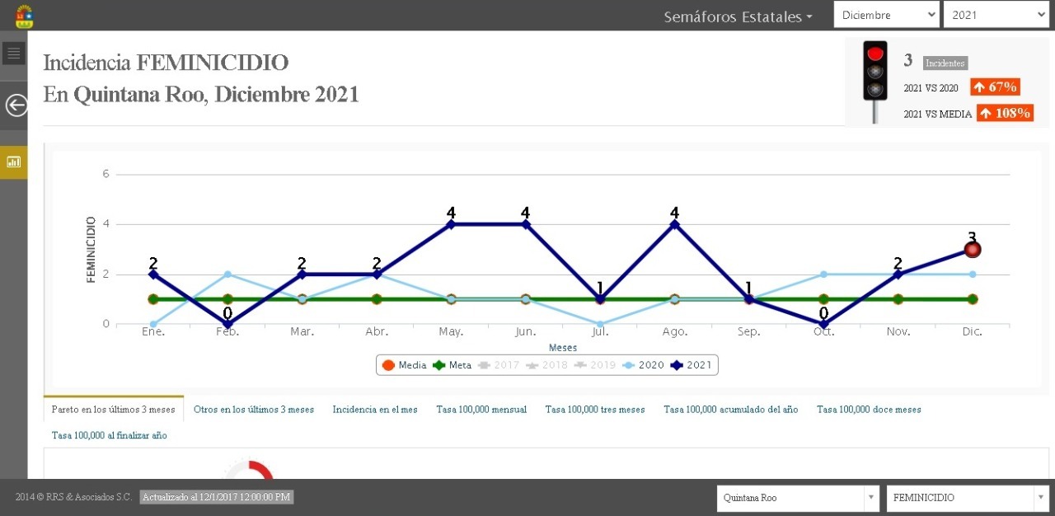Click Tasa 100,000 al finalizar año link
The height and width of the screenshot is (516, 1055).
tap(109, 435)
